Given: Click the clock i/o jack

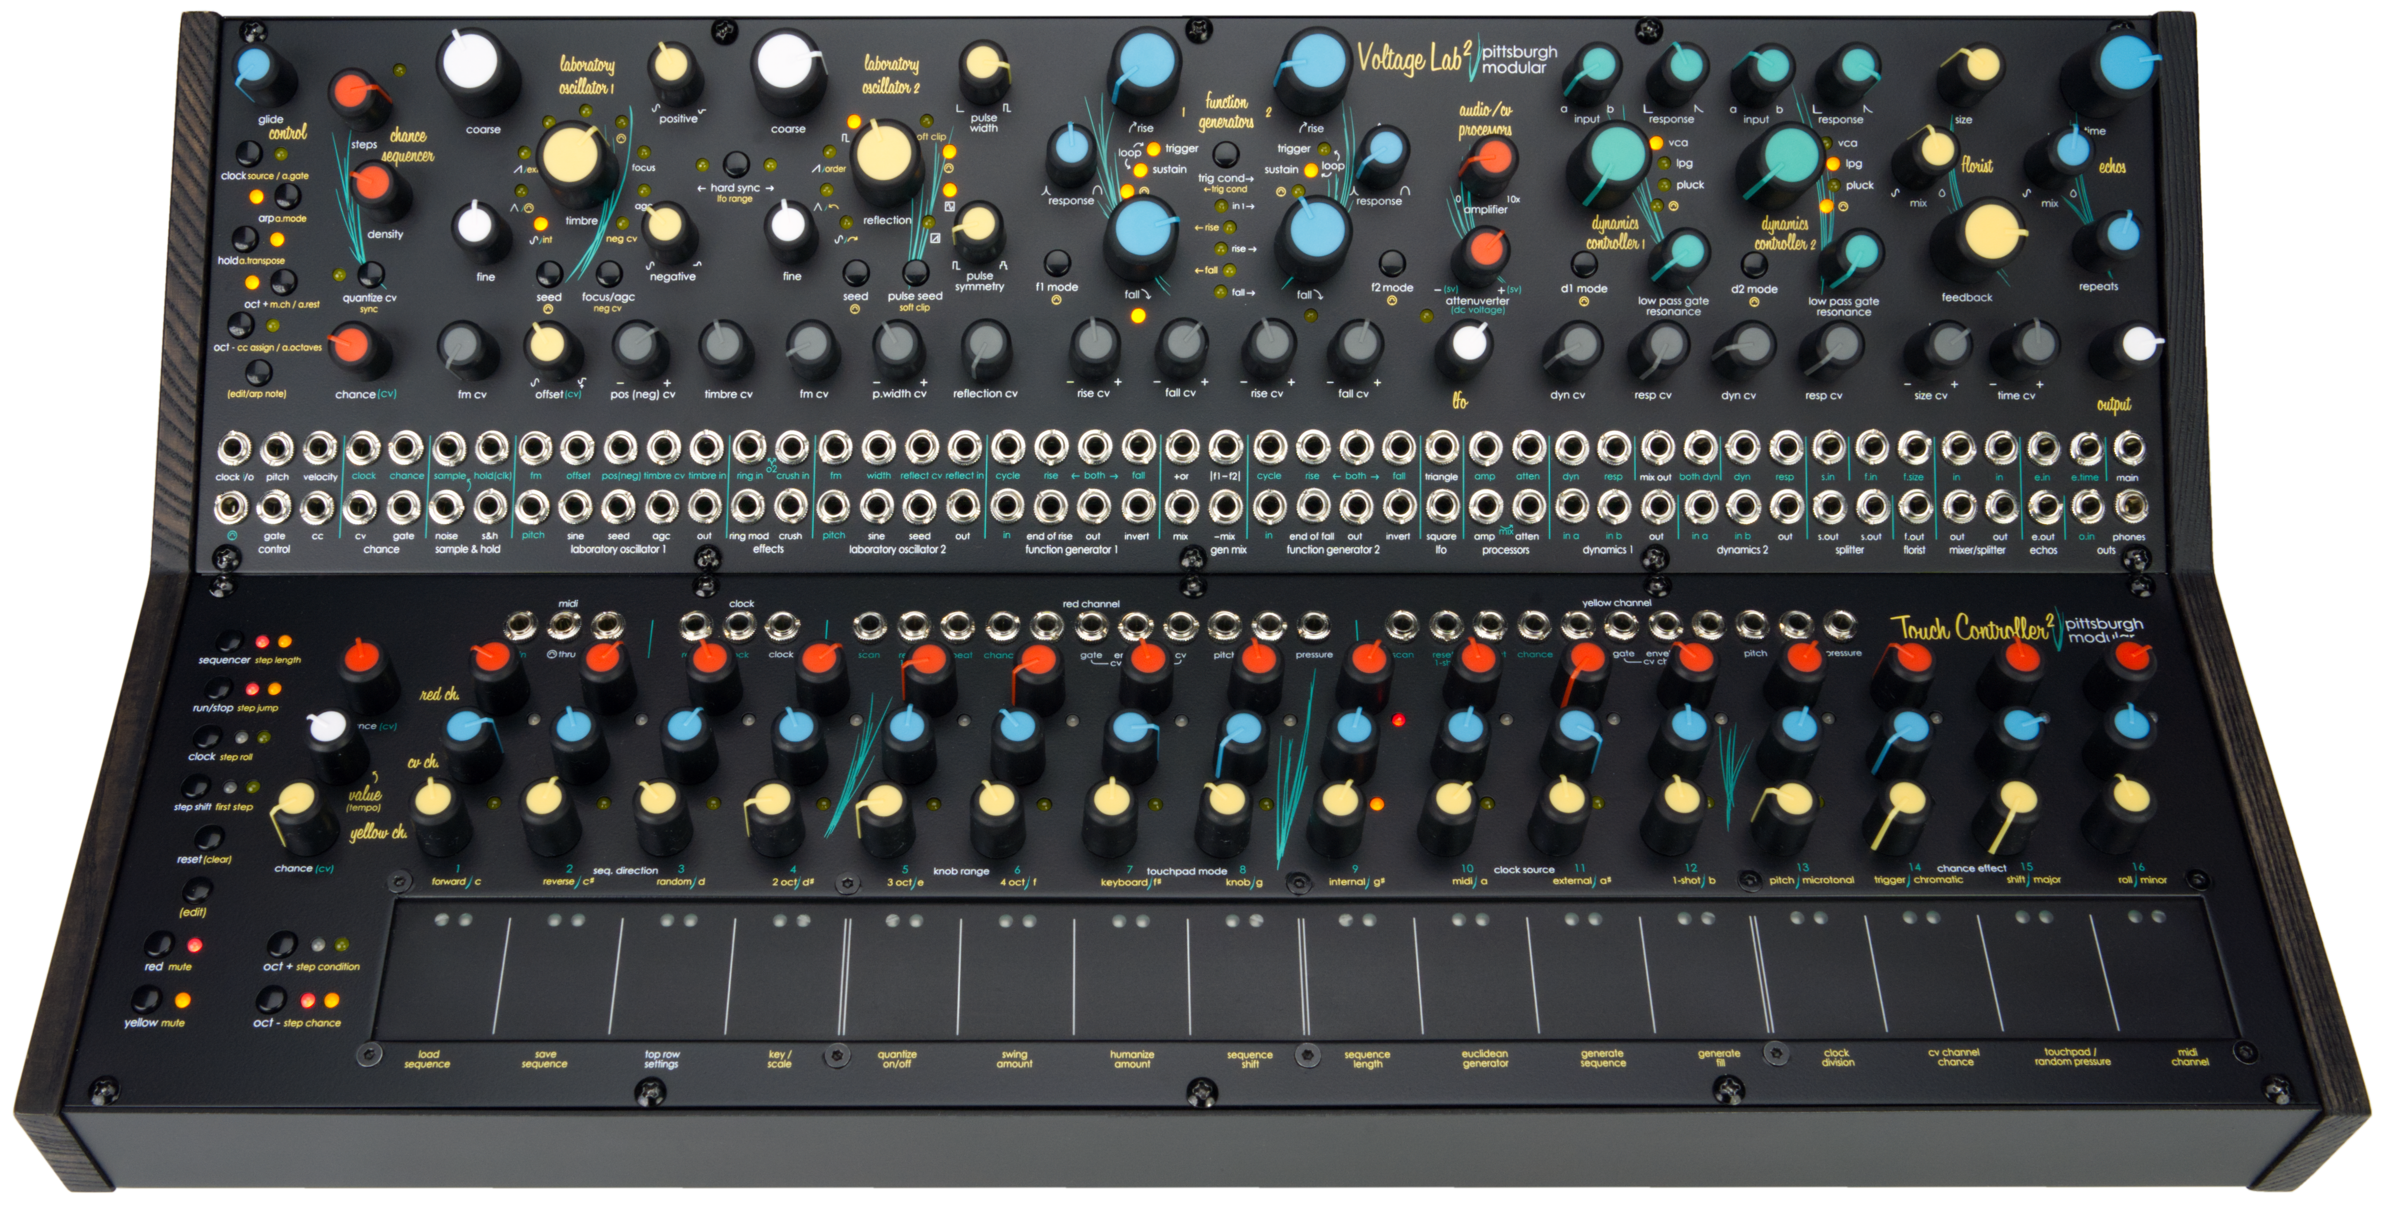Looking at the screenshot, I should point(234,449).
